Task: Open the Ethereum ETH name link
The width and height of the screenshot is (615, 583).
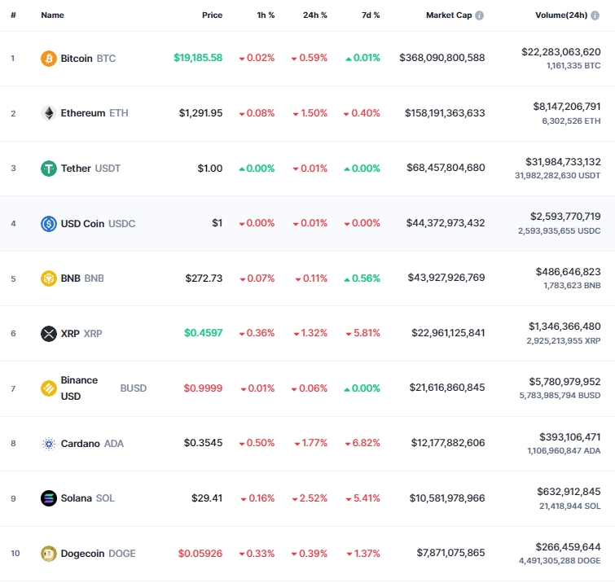Action: pyautogui.click(x=94, y=113)
